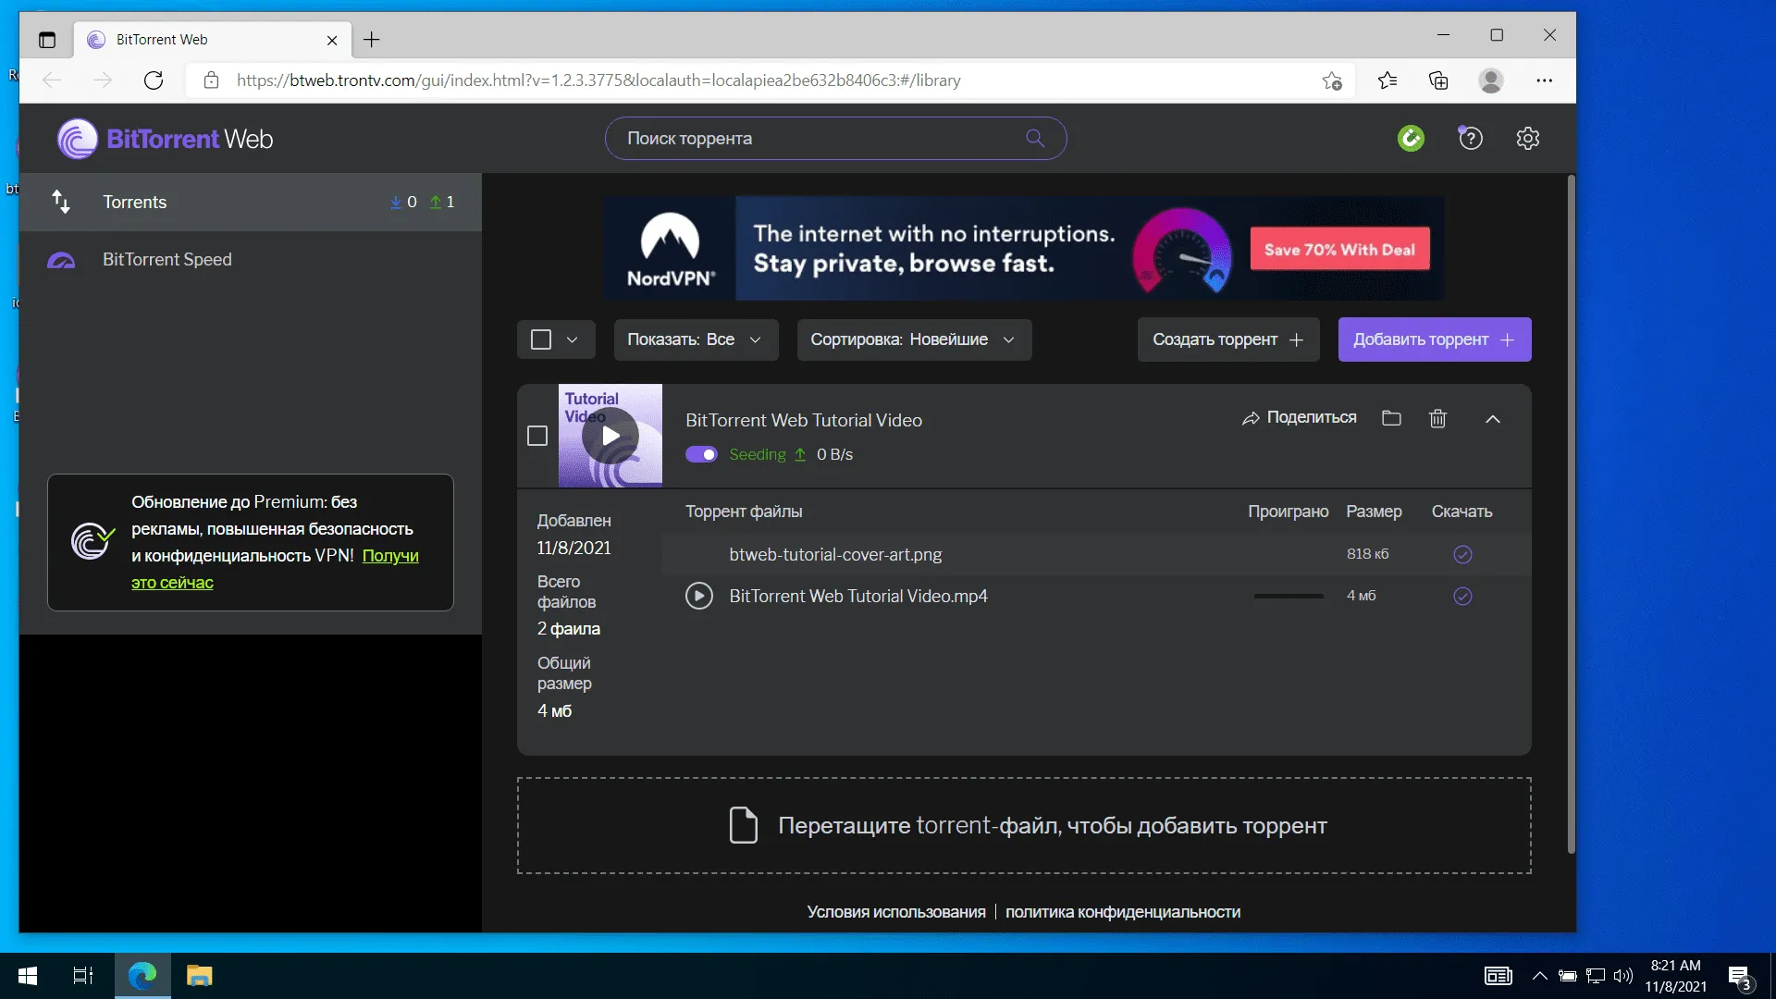The image size is (1776, 999).
Task: Open the tab actions menu icon
Action: coord(47,40)
